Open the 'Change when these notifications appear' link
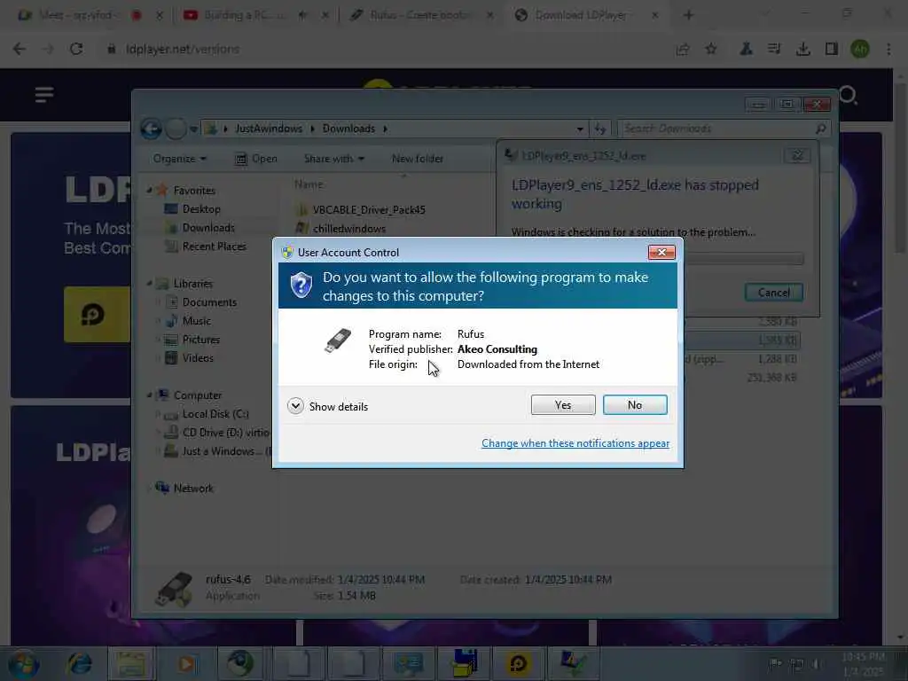This screenshot has width=908, height=681. click(x=575, y=443)
